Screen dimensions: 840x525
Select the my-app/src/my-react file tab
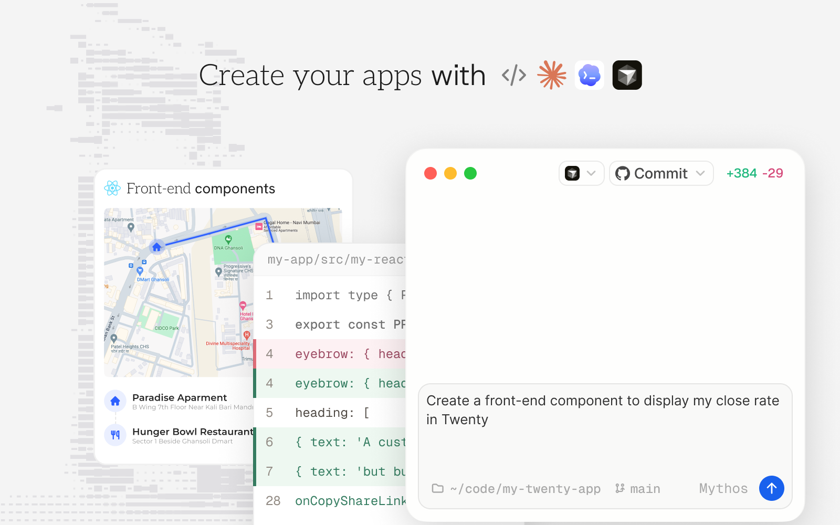tap(336, 259)
